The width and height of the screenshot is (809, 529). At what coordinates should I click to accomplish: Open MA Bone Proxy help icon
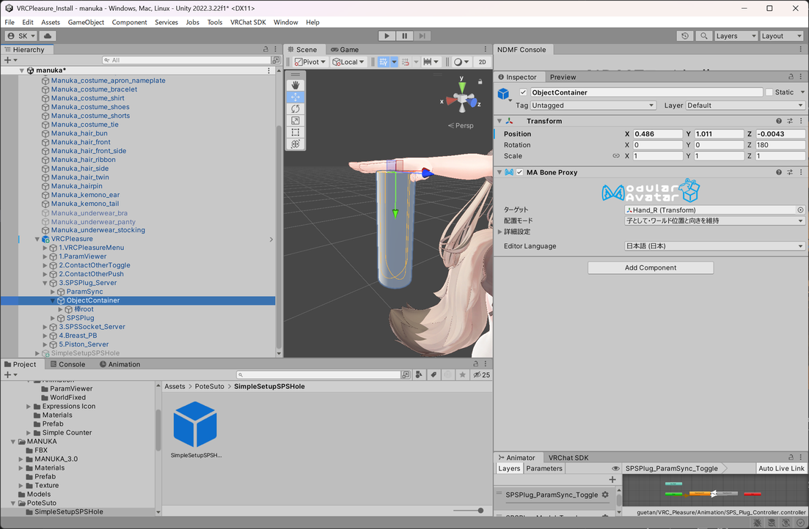click(x=778, y=173)
